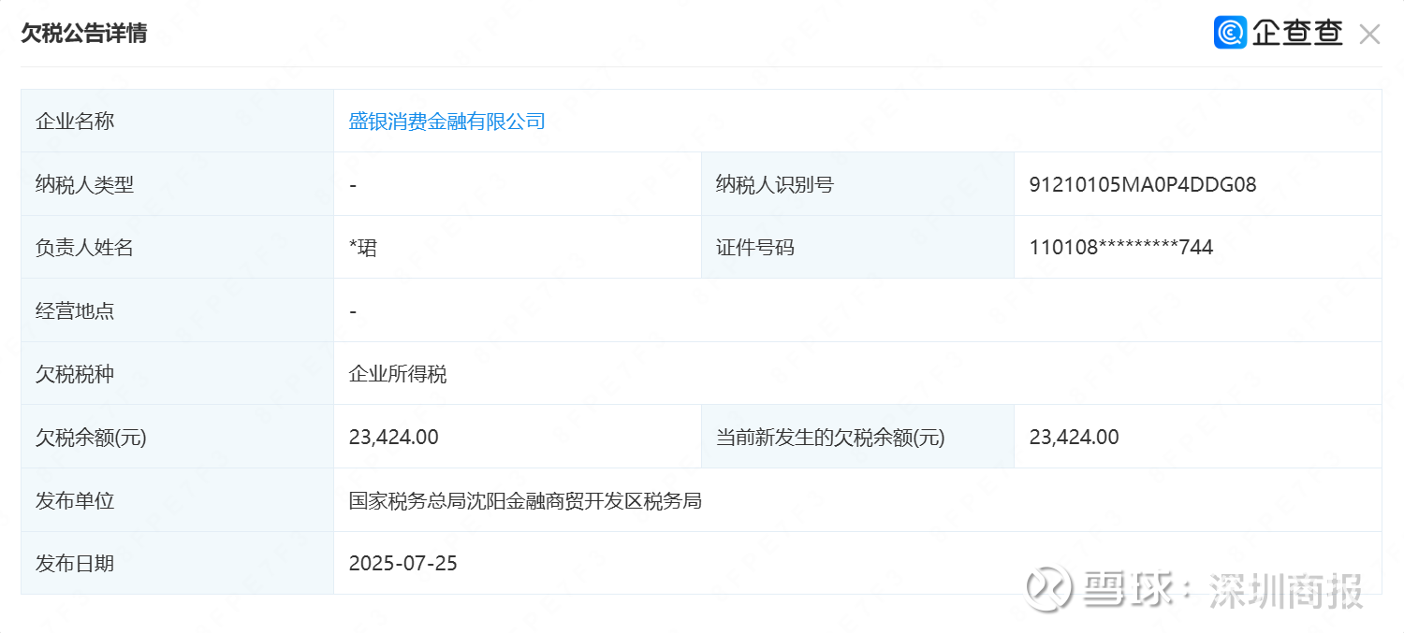Click the 欠税税种 label cell
1404x633 pixels.
point(178,374)
